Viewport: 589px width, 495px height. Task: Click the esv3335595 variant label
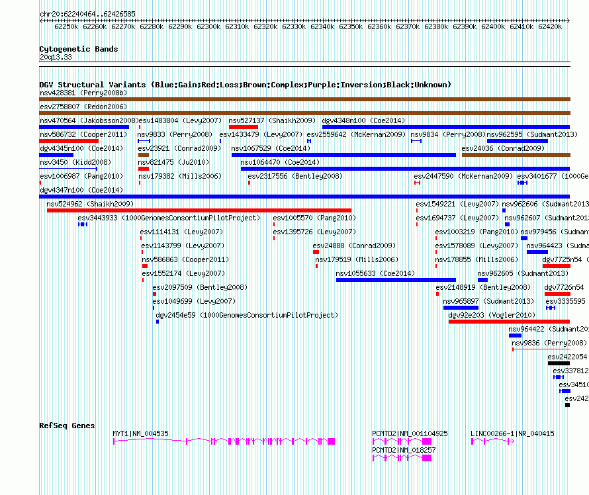click(565, 301)
